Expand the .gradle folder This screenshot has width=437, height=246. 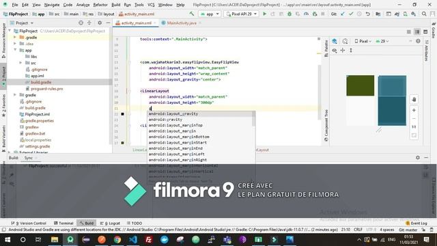(x=15, y=38)
